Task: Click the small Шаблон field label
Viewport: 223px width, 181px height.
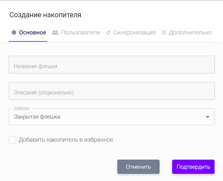Action: point(22,108)
